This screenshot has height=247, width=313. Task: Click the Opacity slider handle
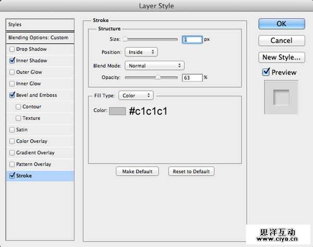click(x=158, y=77)
